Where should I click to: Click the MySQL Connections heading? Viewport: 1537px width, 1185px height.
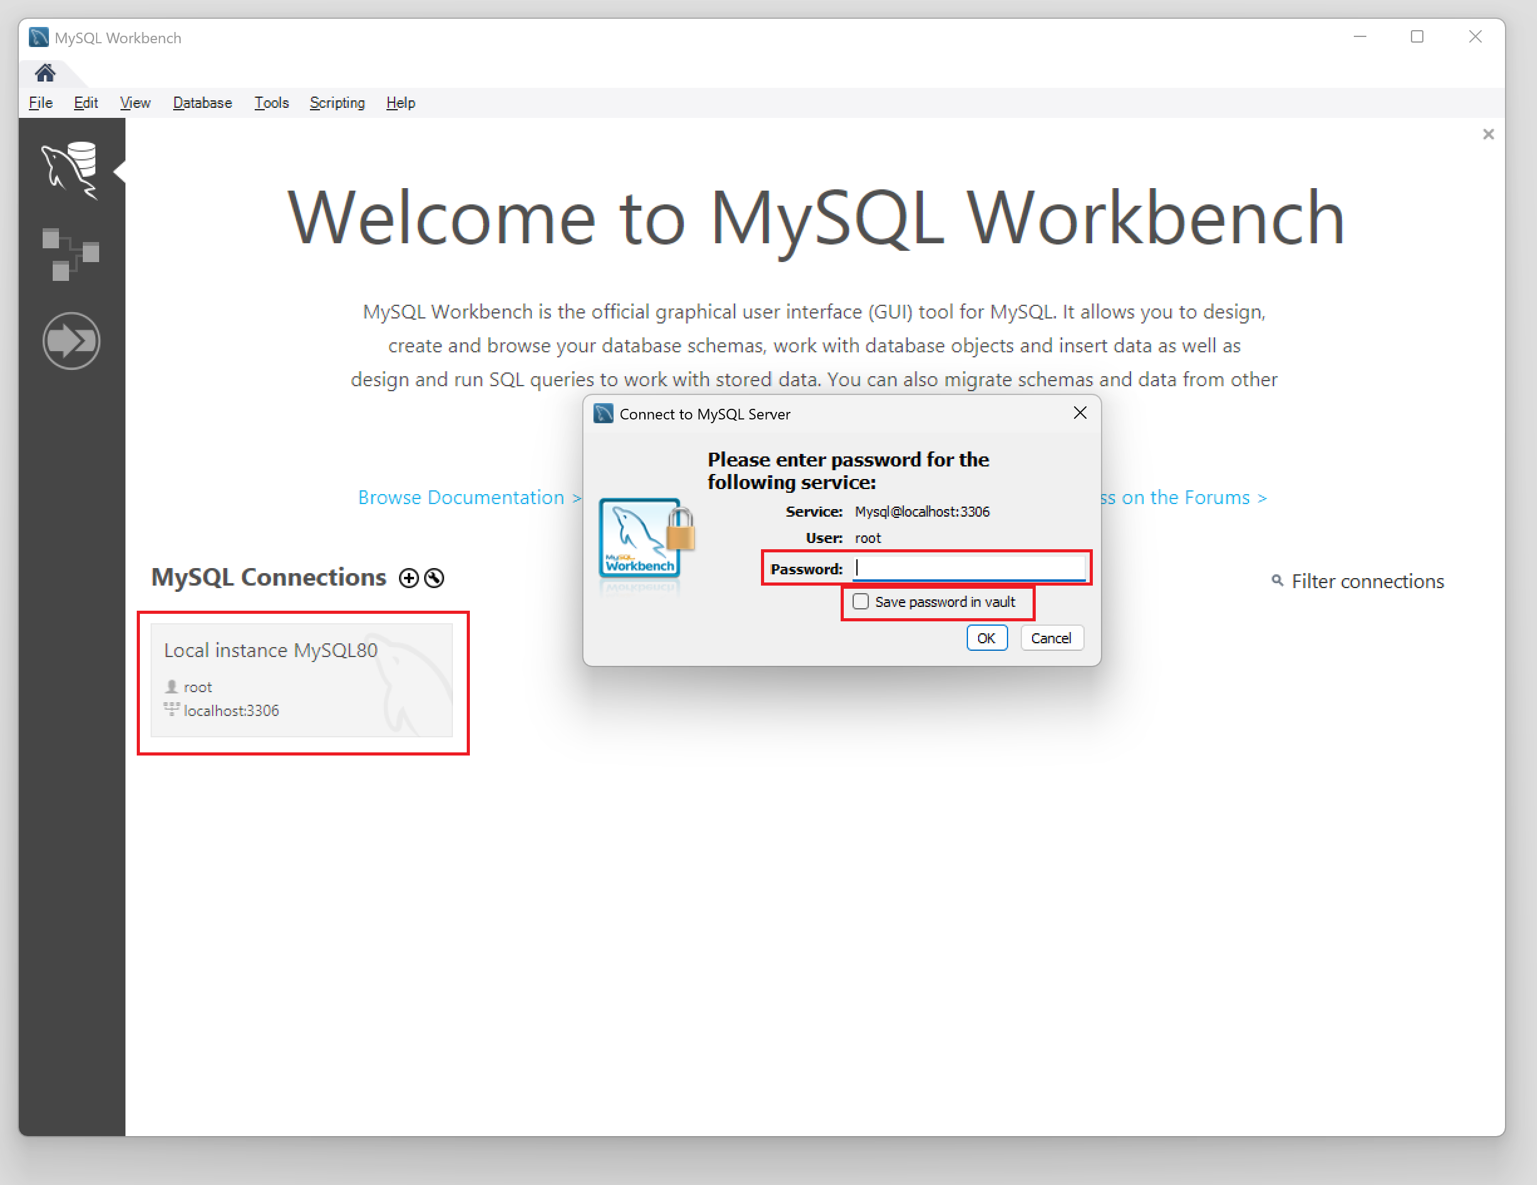269,577
